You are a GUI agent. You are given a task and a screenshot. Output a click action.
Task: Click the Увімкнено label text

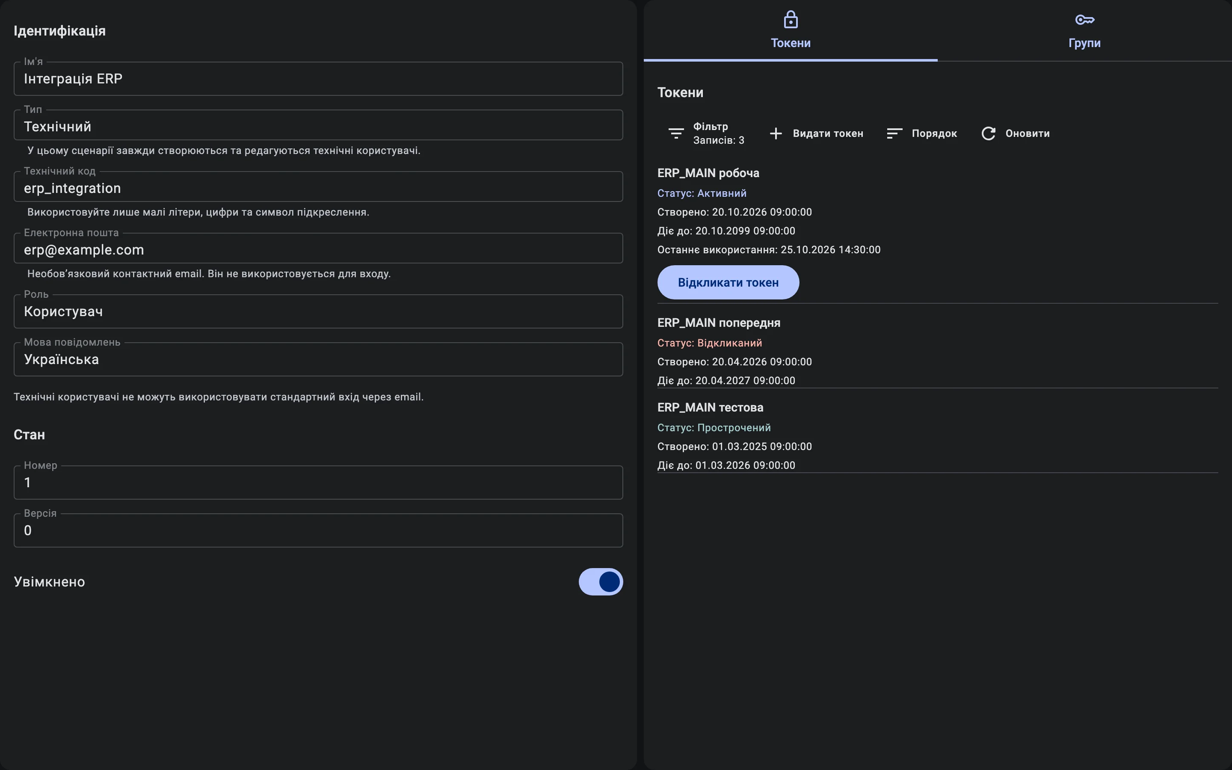[x=49, y=582]
